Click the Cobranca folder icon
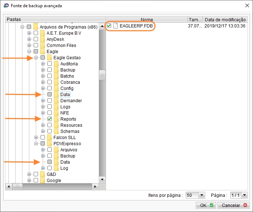 pyautogui.click(x=56, y=82)
